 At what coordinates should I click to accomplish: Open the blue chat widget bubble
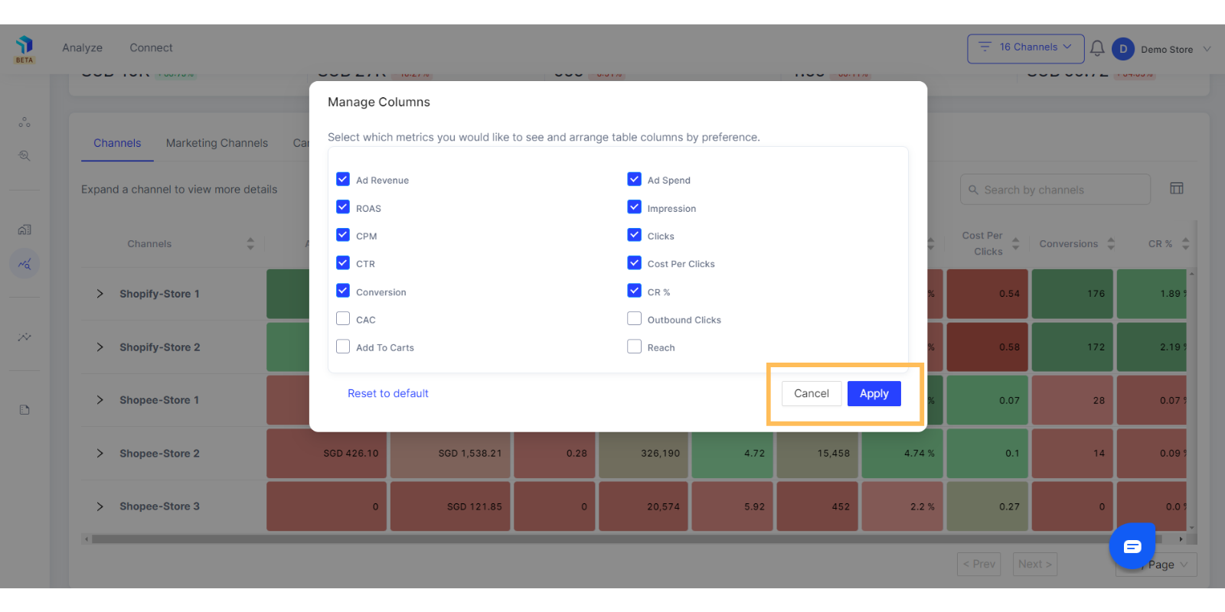point(1132,545)
